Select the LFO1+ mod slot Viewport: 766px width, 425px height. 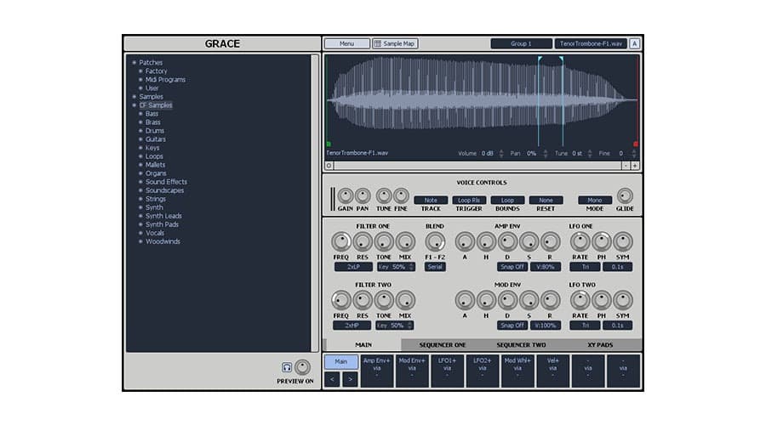(x=447, y=371)
